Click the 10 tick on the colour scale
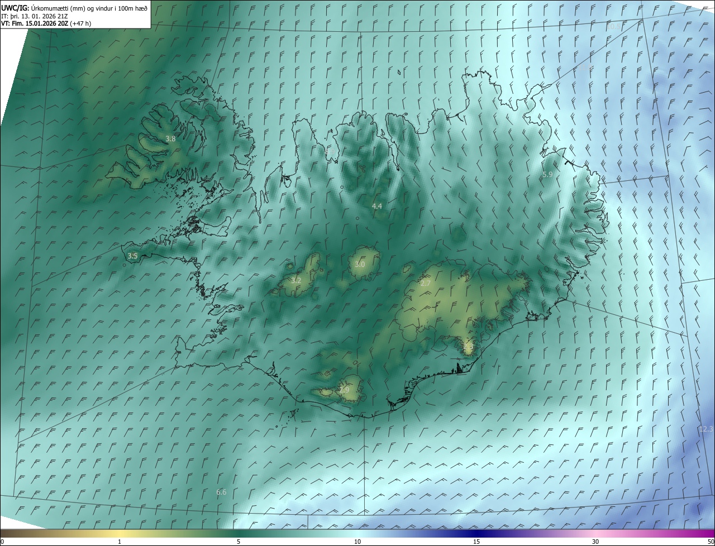The image size is (715, 546). tap(357, 542)
